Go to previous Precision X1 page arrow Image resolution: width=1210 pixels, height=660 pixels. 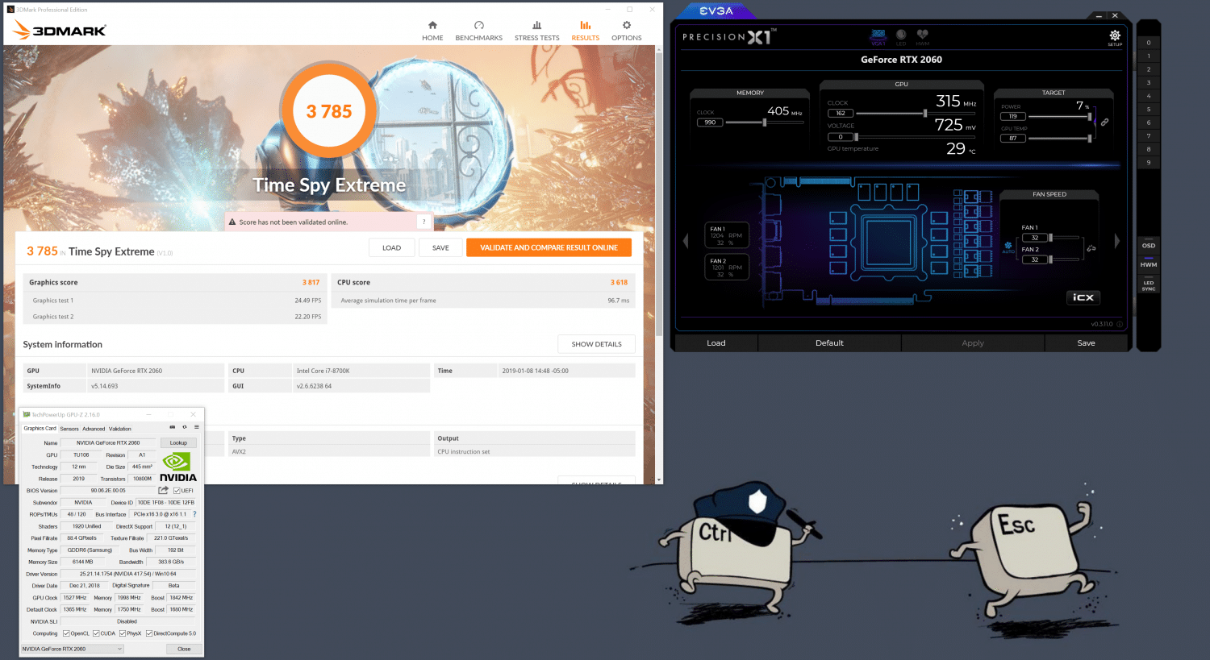point(686,240)
